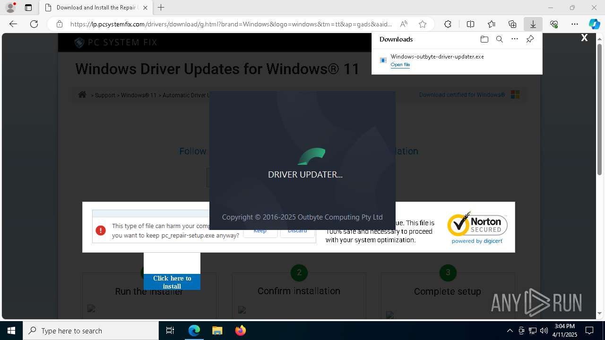Screen dimensions: 605x340
Task: Open Windows® 11 breadcrumb link
Action: point(138,95)
